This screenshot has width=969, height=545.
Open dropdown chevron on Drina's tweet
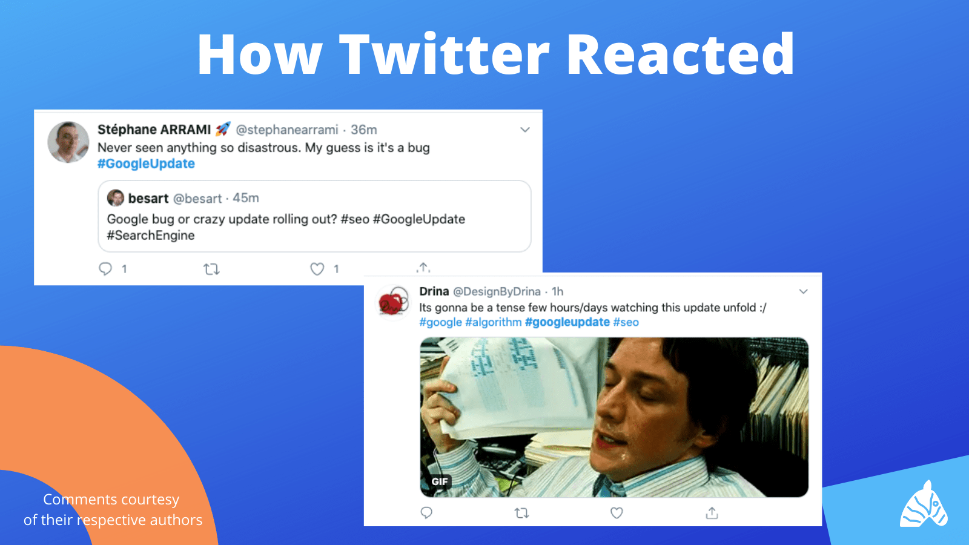click(x=804, y=291)
